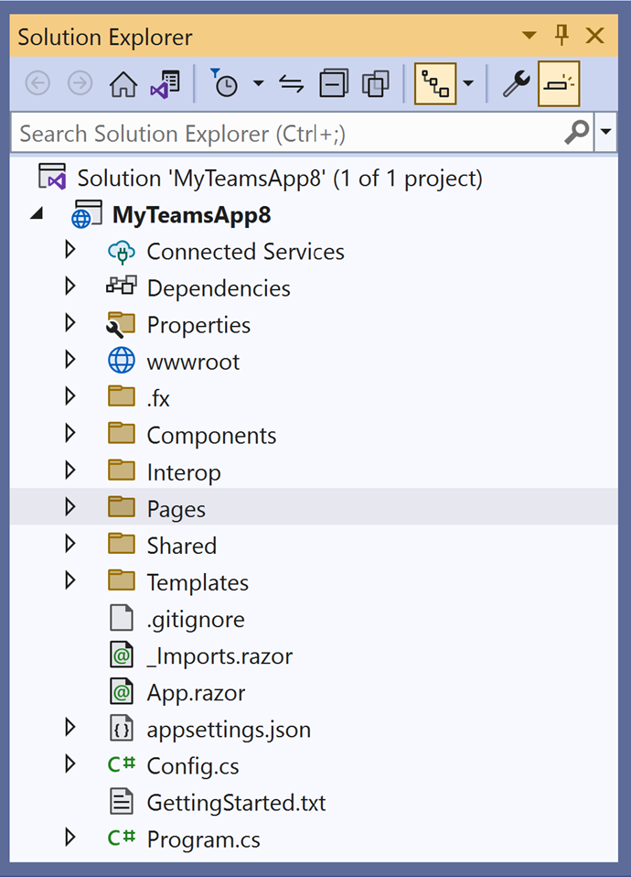Open the search options dropdown

(606, 133)
